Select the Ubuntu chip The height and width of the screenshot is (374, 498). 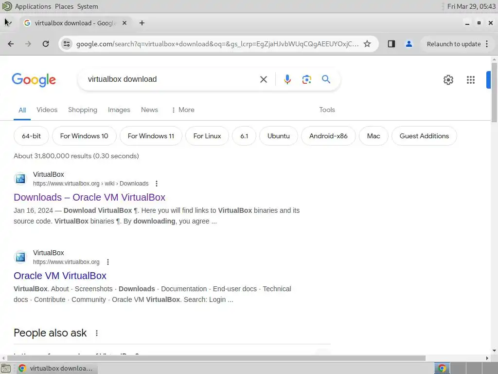279,136
